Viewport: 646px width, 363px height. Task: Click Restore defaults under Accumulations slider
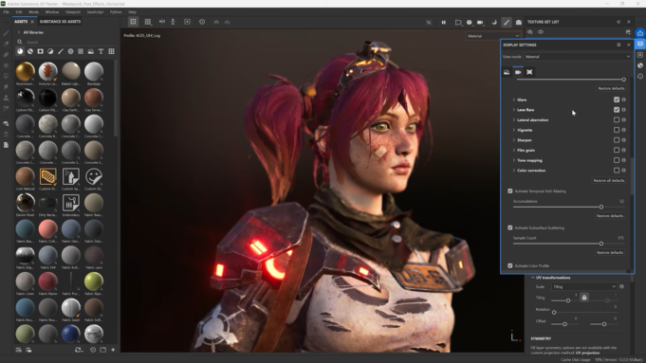pyautogui.click(x=610, y=216)
